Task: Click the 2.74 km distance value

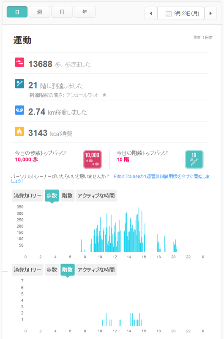Action: (x=37, y=112)
